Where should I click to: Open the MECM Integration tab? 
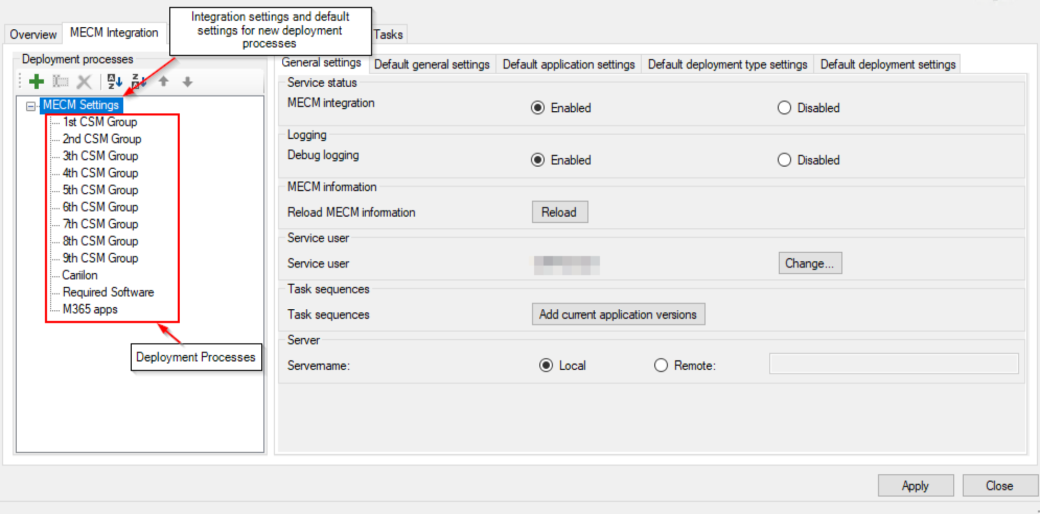click(x=114, y=32)
